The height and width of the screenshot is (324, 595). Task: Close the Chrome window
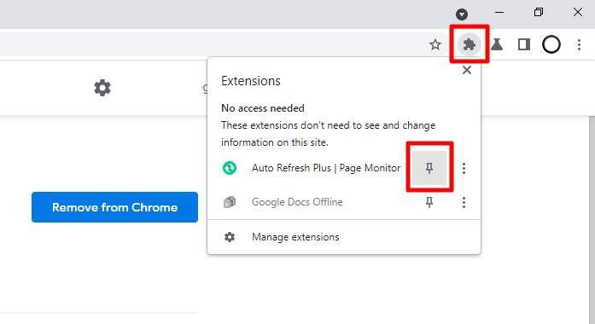[578, 13]
